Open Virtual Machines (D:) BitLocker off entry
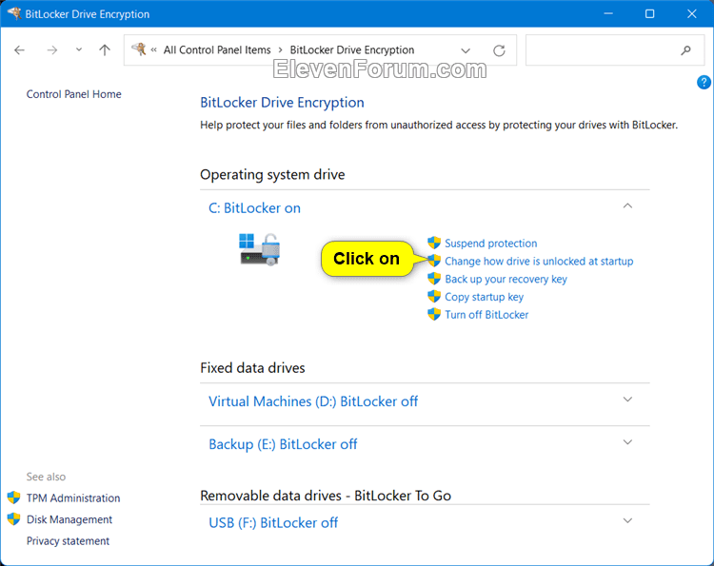Screen dimensions: 714x566 (x=313, y=401)
